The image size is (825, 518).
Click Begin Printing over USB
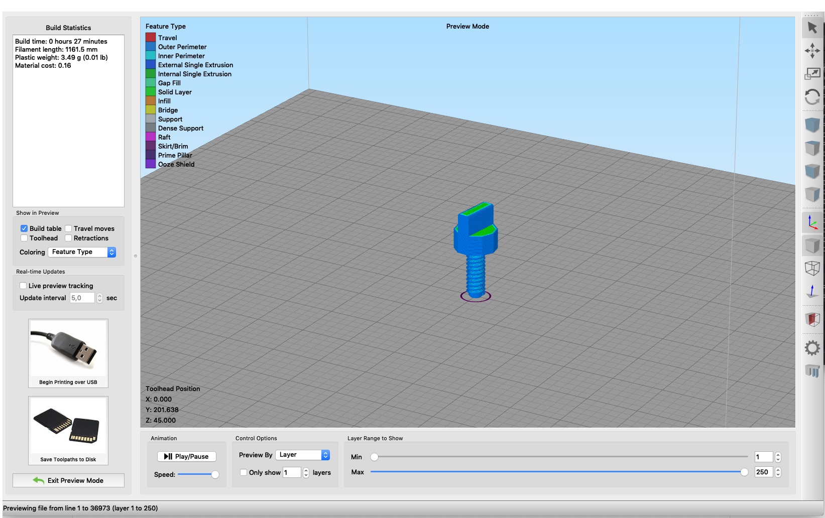[x=68, y=353]
